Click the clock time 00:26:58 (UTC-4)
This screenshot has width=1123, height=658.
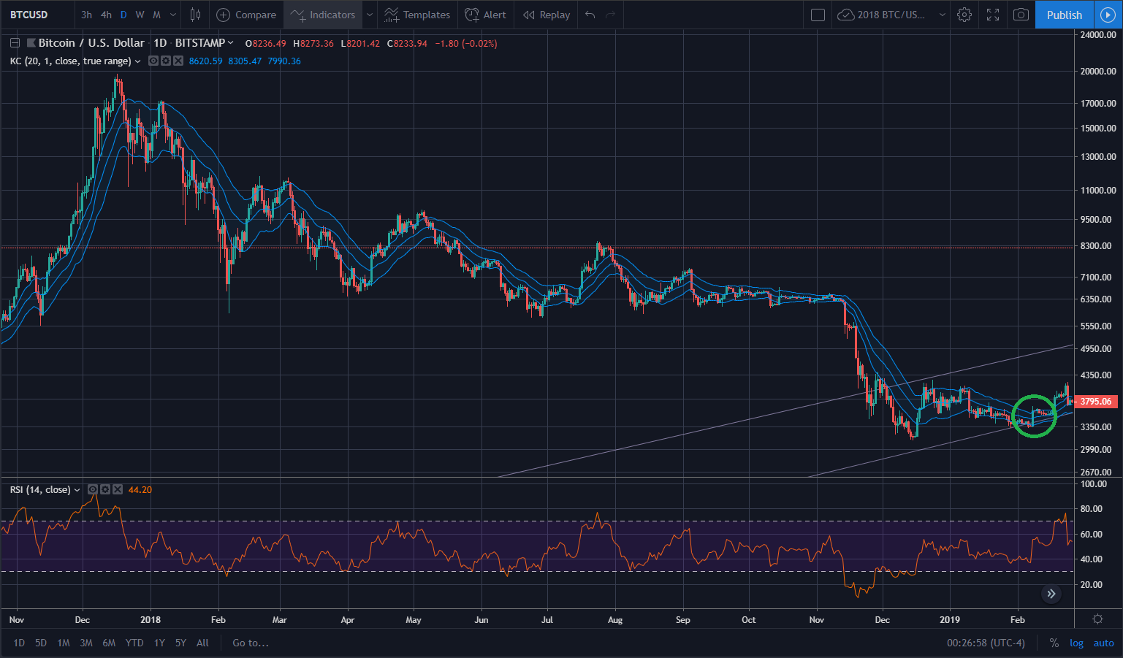(x=986, y=643)
